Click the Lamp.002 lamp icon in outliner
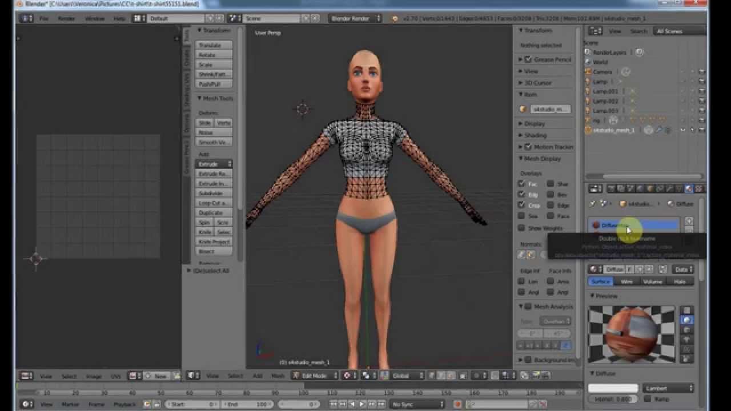Image resolution: width=731 pixels, height=411 pixels. [588, 101]
